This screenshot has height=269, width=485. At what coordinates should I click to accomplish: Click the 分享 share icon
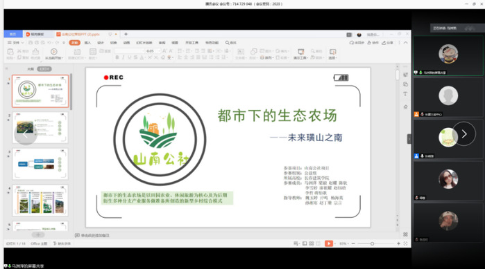[x=388, y=43]
